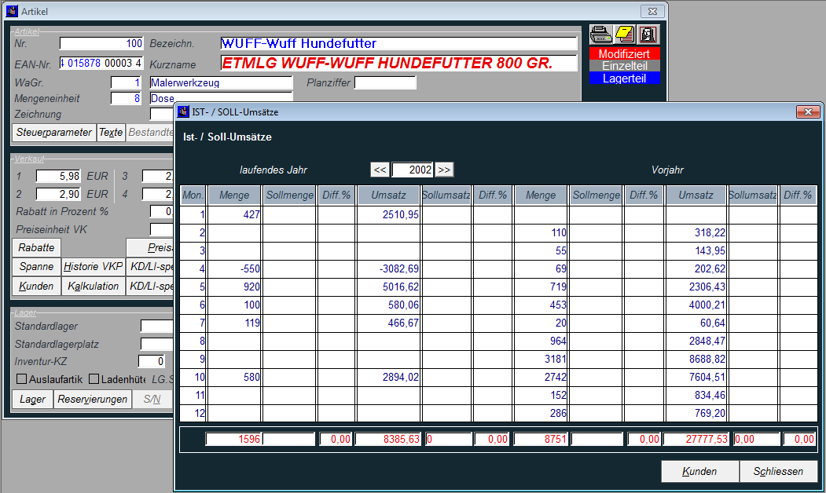Open the Texte tab
The width and height of the screenshot is (826, 493).
(111, 133)
